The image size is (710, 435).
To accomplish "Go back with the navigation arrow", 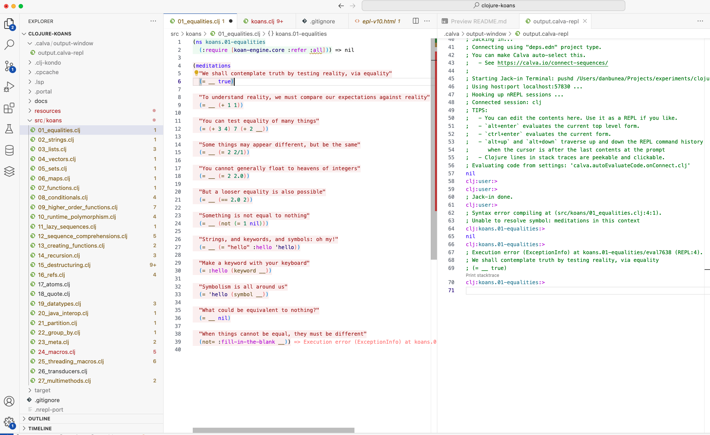I will click(x=341, y=6).
